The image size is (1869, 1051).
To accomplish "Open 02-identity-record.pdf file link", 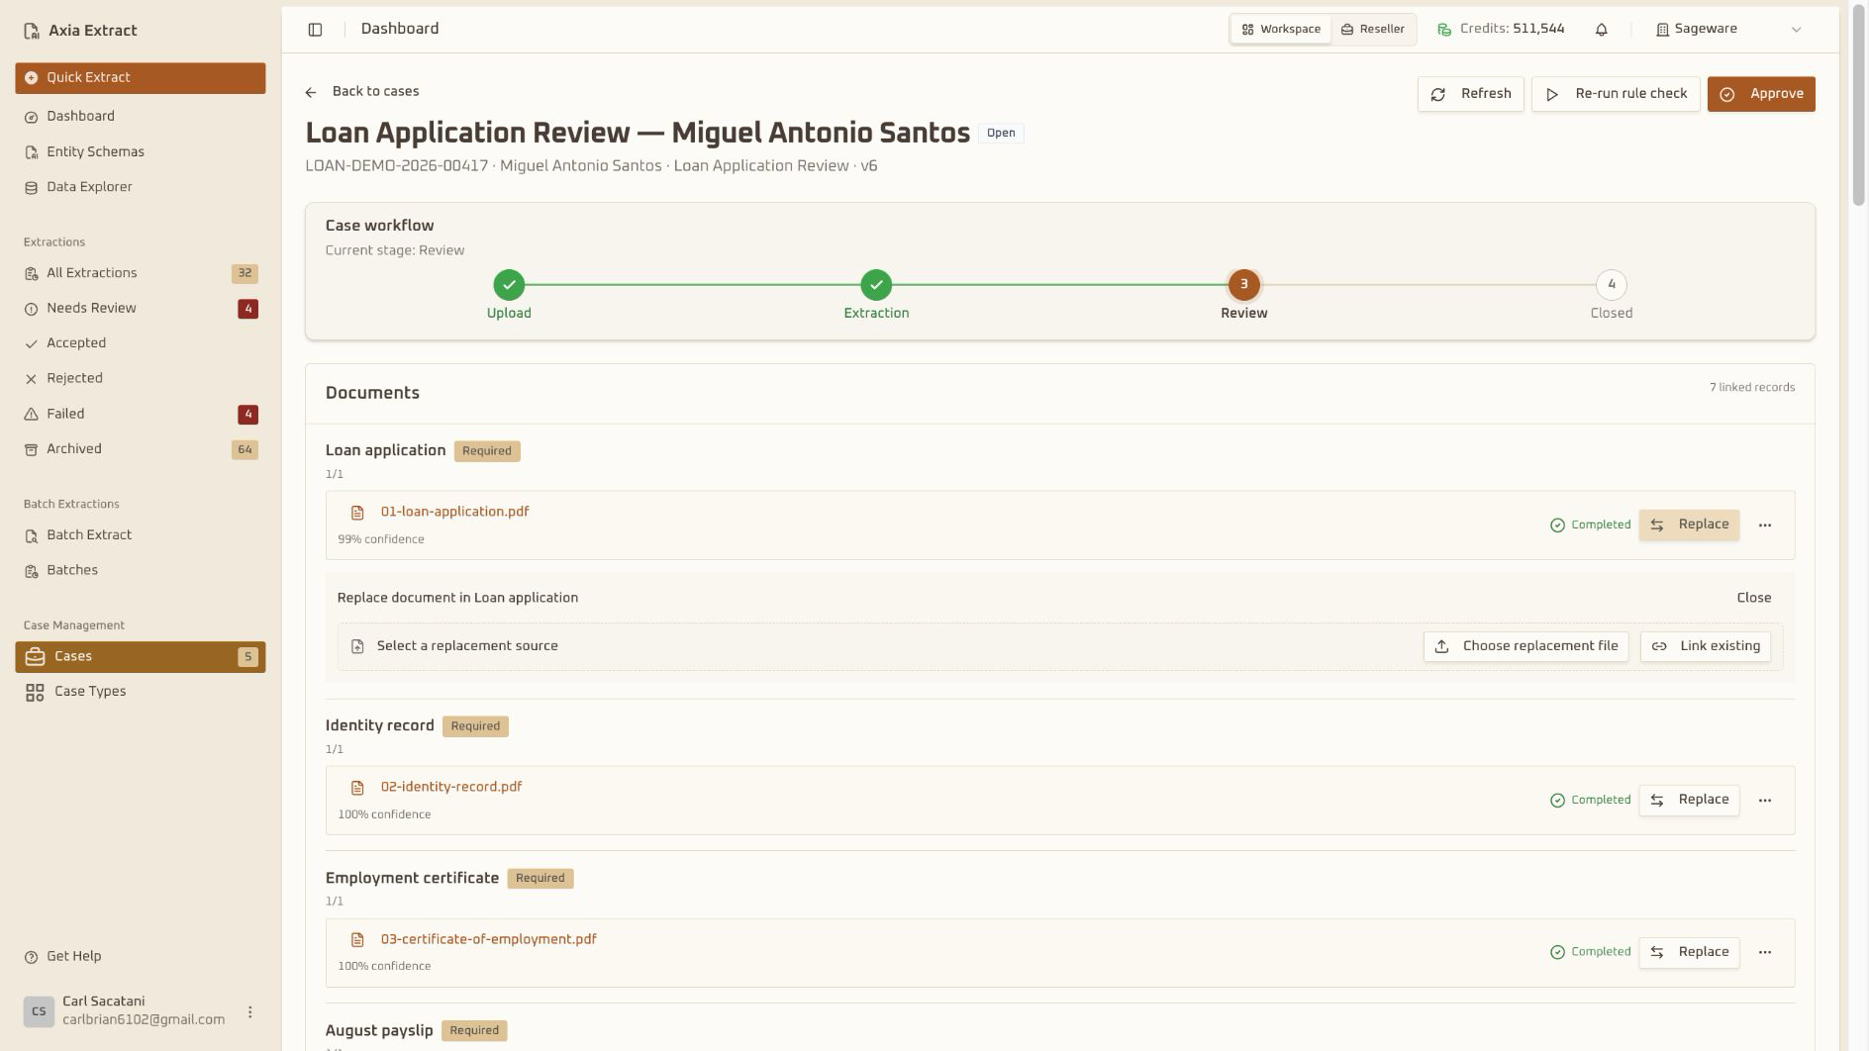I will tap(451, 788).
